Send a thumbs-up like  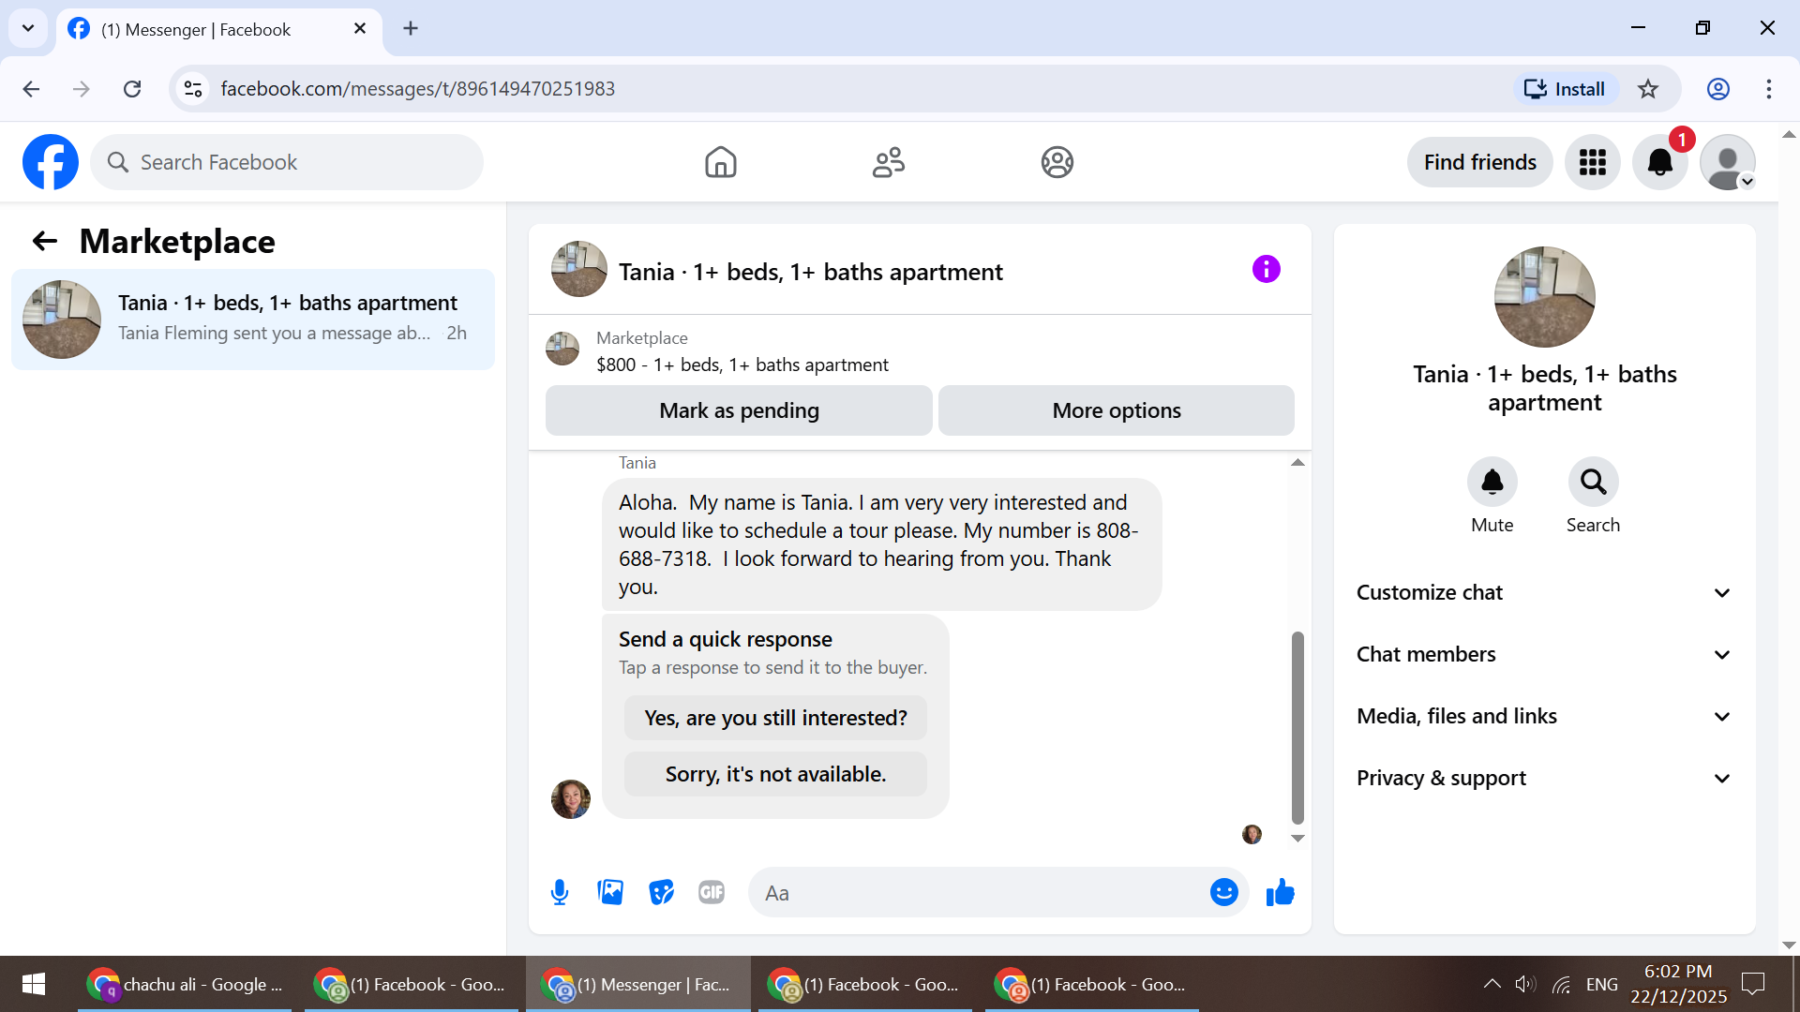[1280, 892]
